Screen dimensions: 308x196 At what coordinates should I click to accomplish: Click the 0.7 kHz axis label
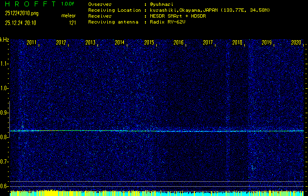click(4, 162)
